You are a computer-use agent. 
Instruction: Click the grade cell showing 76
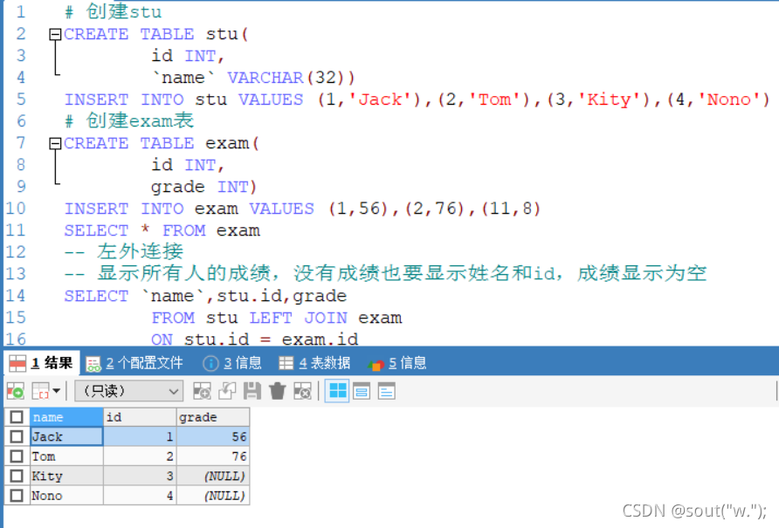tap(212, 456)
